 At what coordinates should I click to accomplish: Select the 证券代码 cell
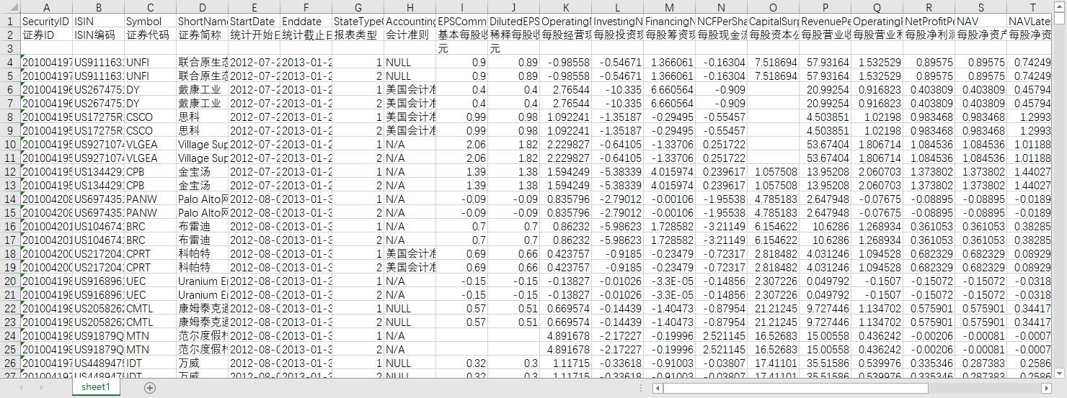click(x=150, y=35)
